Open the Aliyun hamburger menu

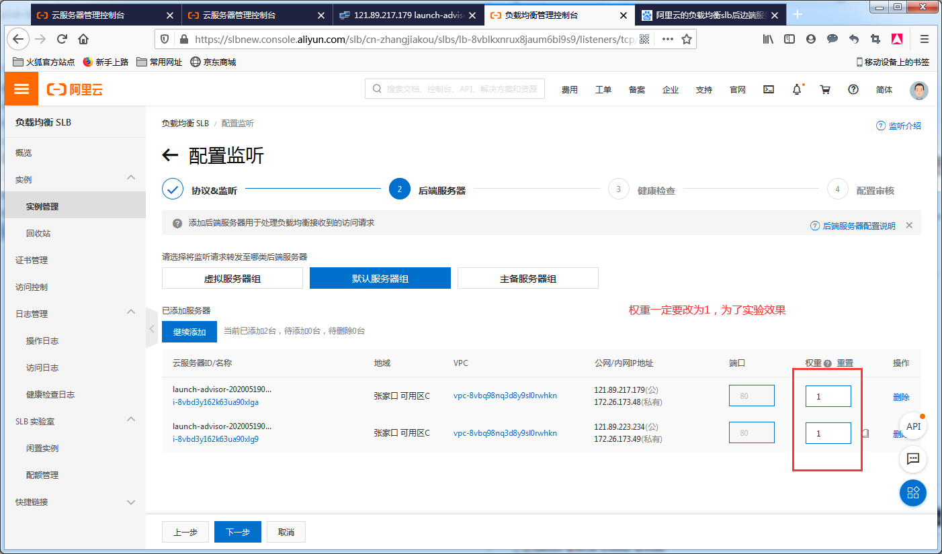(22, 89)
